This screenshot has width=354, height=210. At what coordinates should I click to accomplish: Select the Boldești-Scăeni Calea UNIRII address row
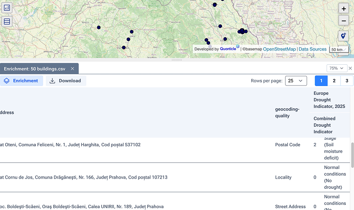tap(82, 206)
